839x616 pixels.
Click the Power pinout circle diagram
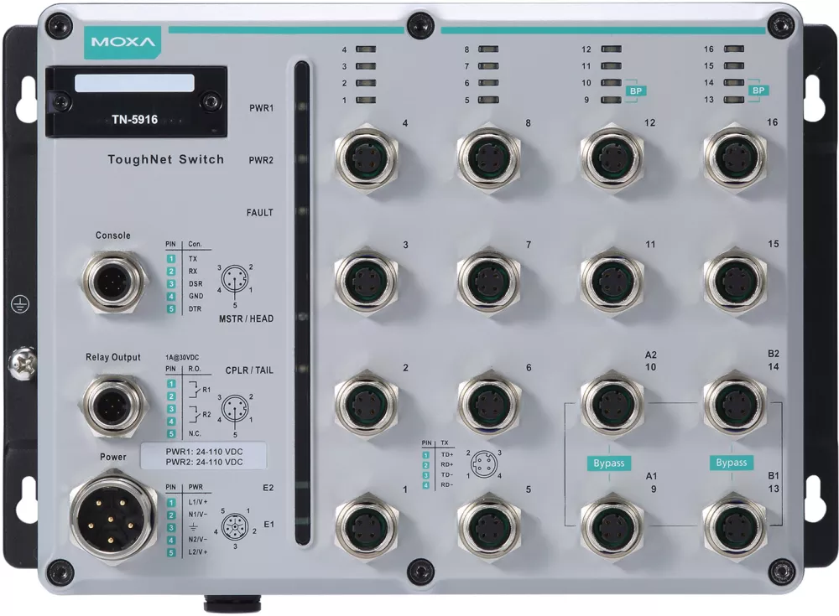point(236,528)
